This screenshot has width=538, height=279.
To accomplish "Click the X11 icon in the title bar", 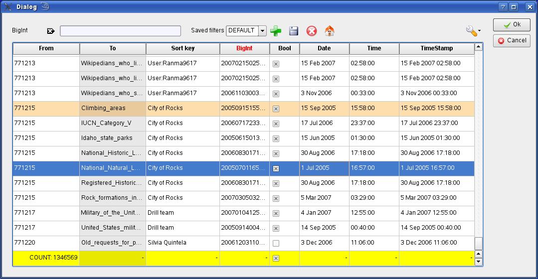I will [7, 6].
